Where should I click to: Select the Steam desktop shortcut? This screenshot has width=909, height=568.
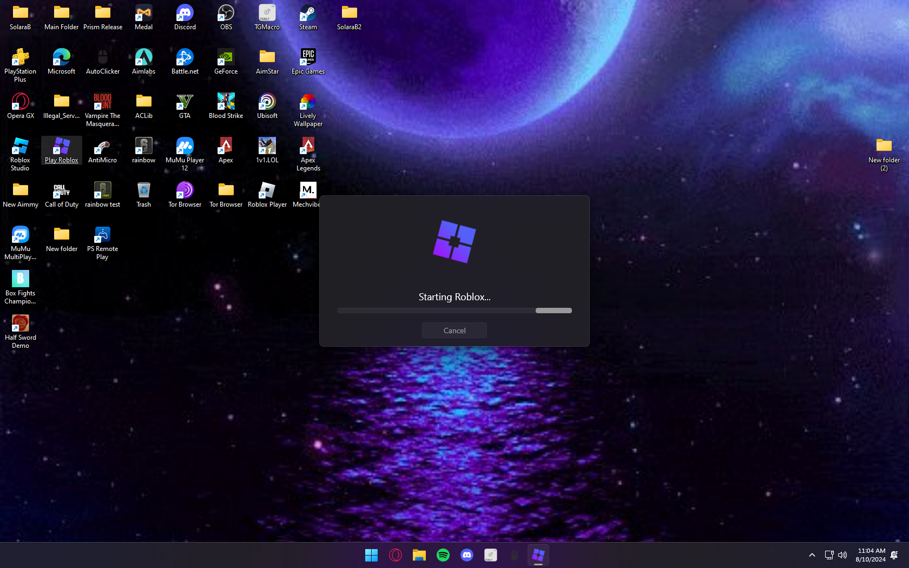[308, 17]
